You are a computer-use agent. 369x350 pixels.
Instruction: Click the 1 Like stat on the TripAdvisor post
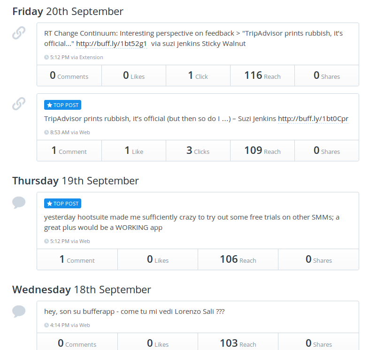click(x=134, y=151)
